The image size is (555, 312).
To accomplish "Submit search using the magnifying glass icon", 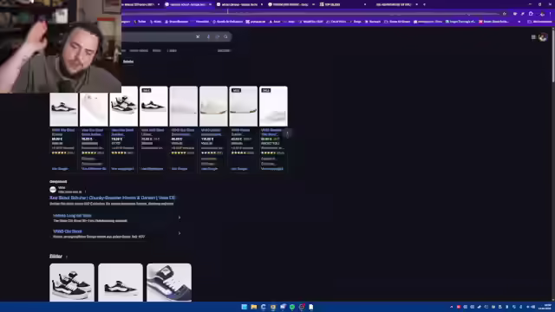I will point(225,36).
